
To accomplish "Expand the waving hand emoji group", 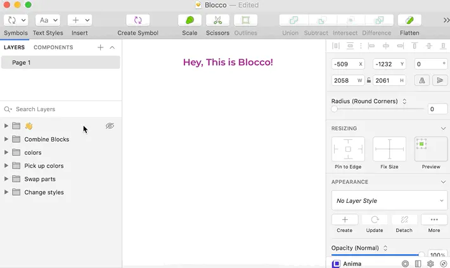I will (6, 126).
